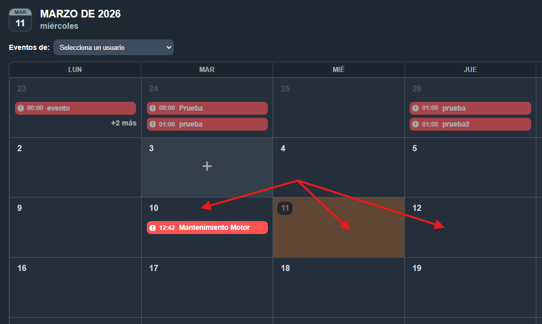Click the warning icon on the 'evento' event

pos(21,108)
